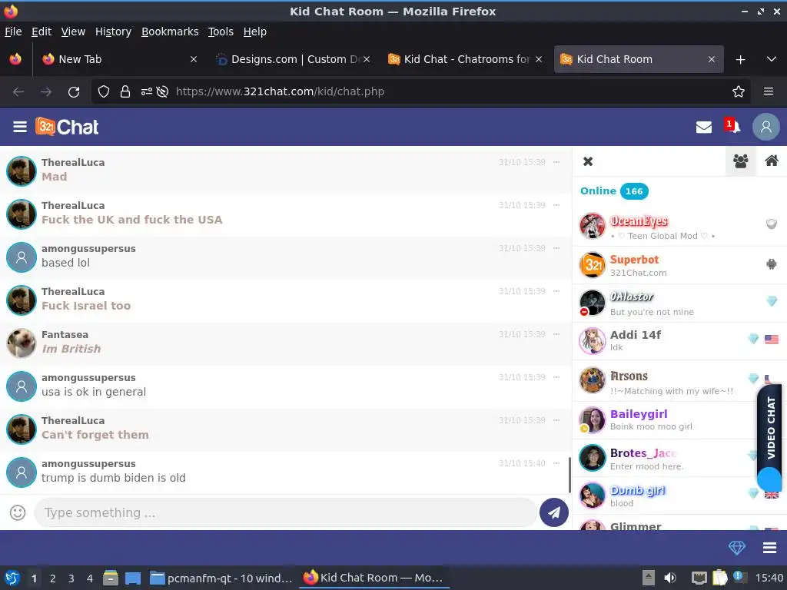Open the Tools menu
This screenshot has height=590, width=787.
221,31
